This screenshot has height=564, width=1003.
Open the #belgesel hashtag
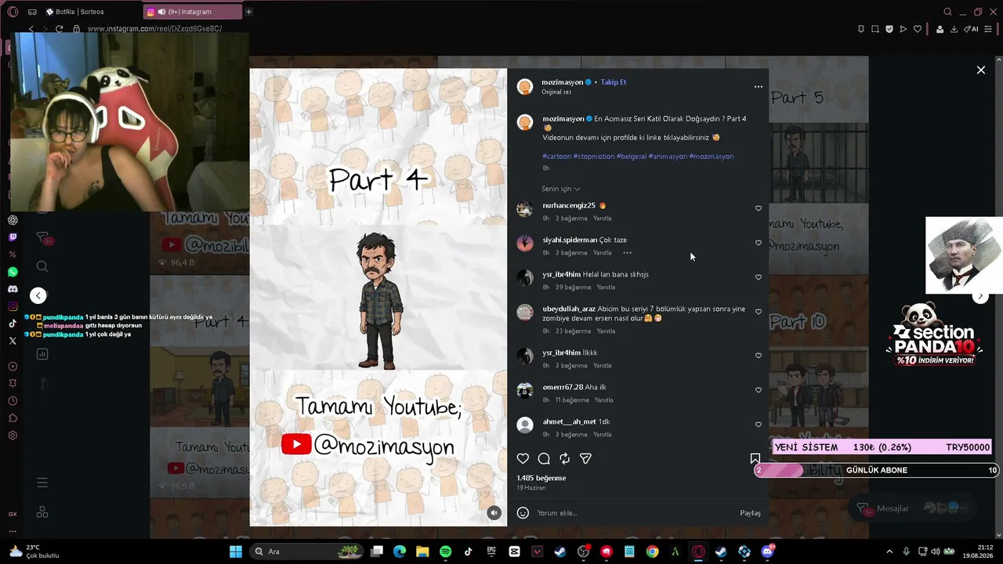point(632,157)
